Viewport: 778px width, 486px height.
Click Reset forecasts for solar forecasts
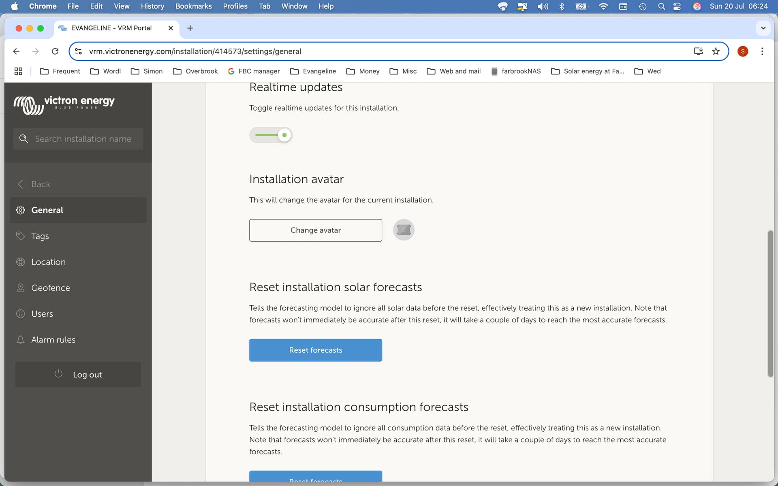click(x=315, y=350)
